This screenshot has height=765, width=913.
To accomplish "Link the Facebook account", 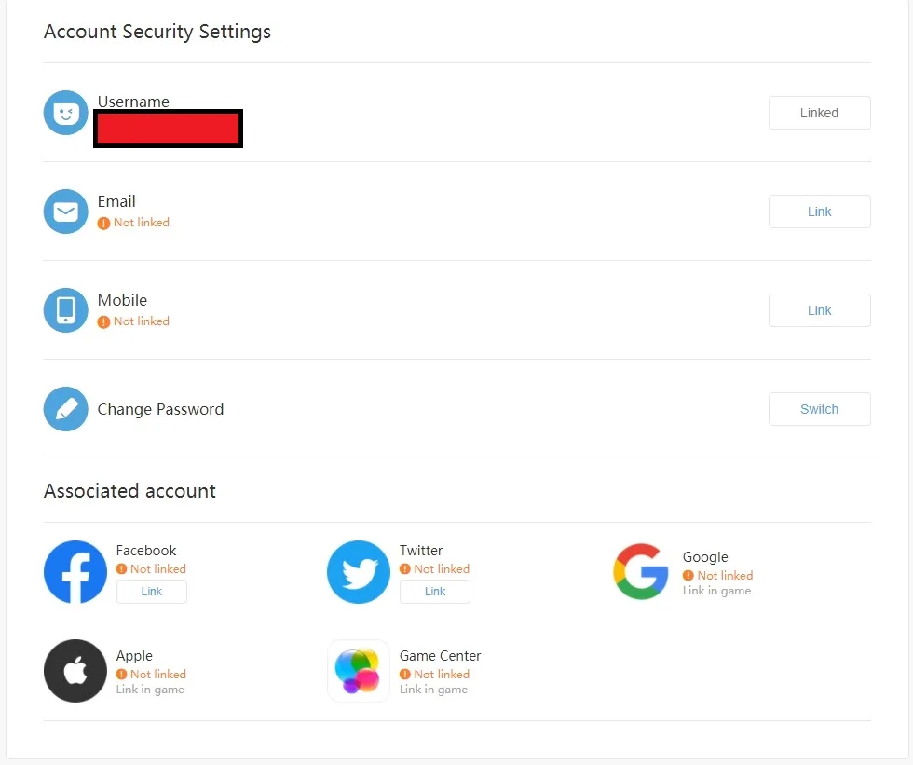I will [151, 592].
